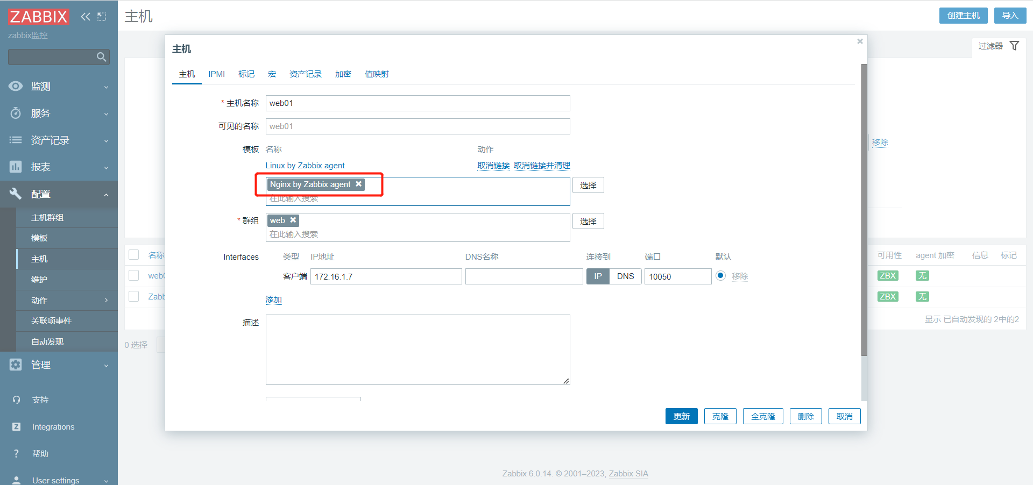This screenshot has width=1033, height=485.
Task: Click the 可见的名称 input field
Action: [x=418, y=126]
